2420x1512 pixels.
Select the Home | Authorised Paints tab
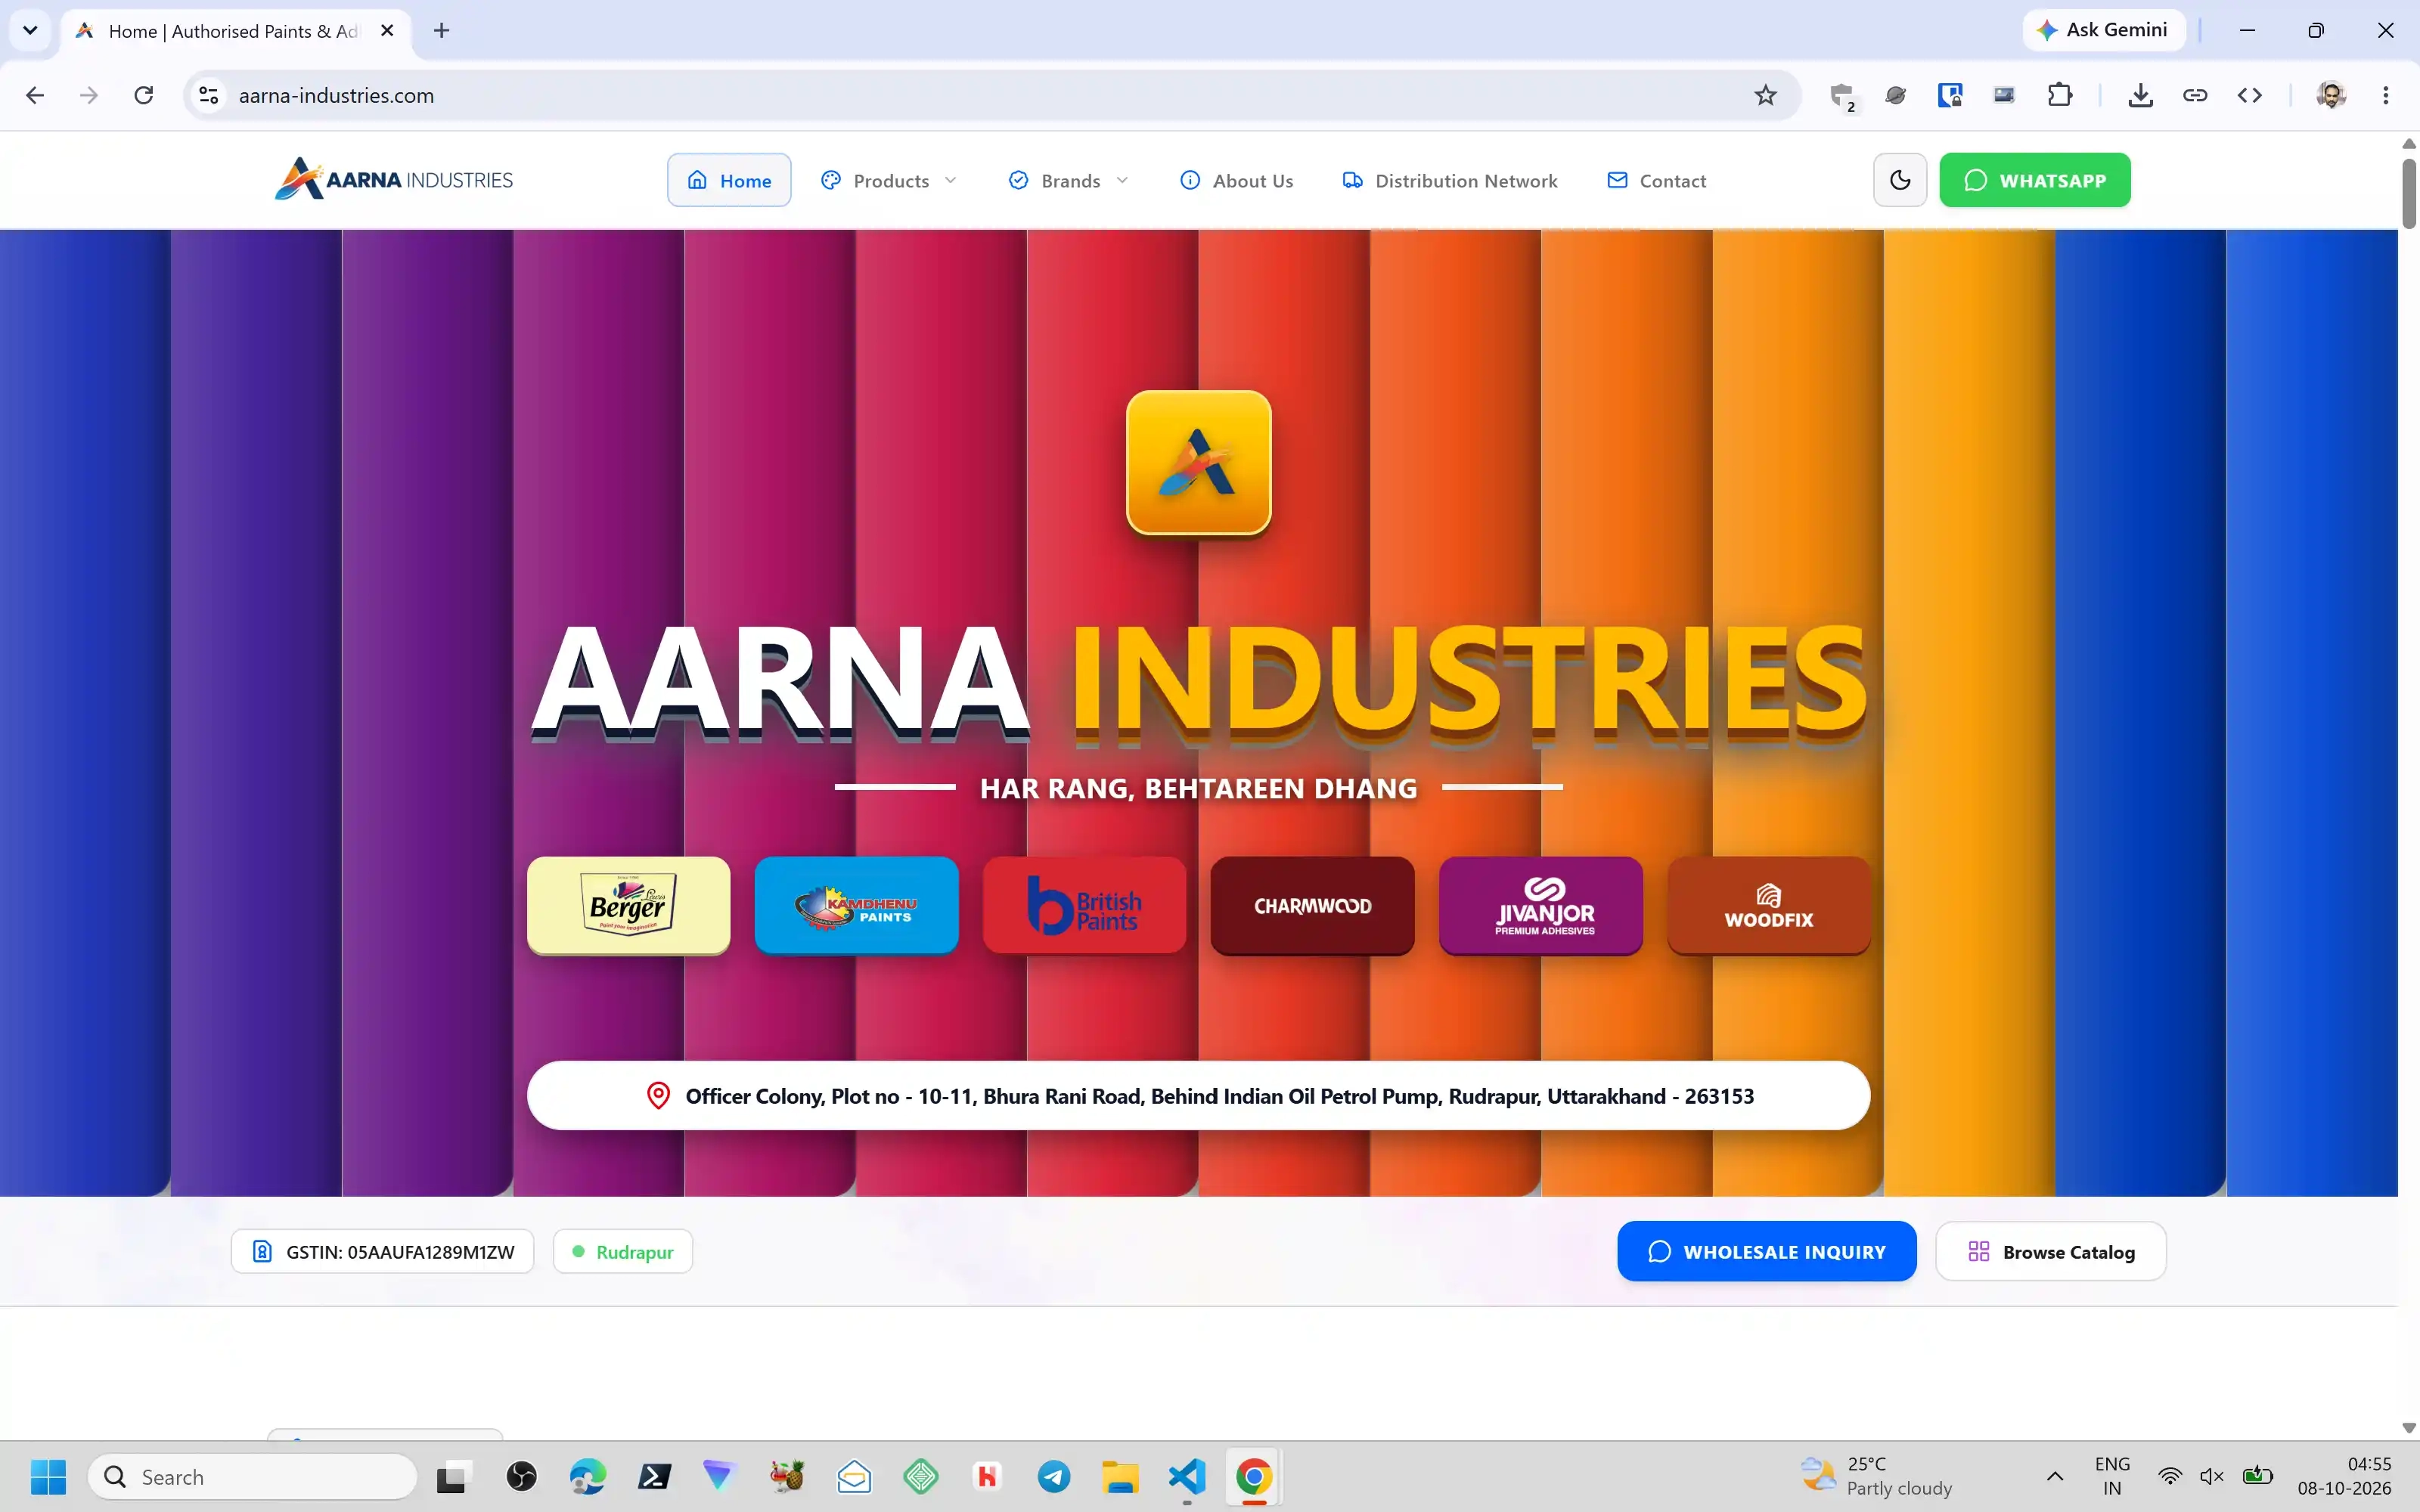(x=235, y=30)
